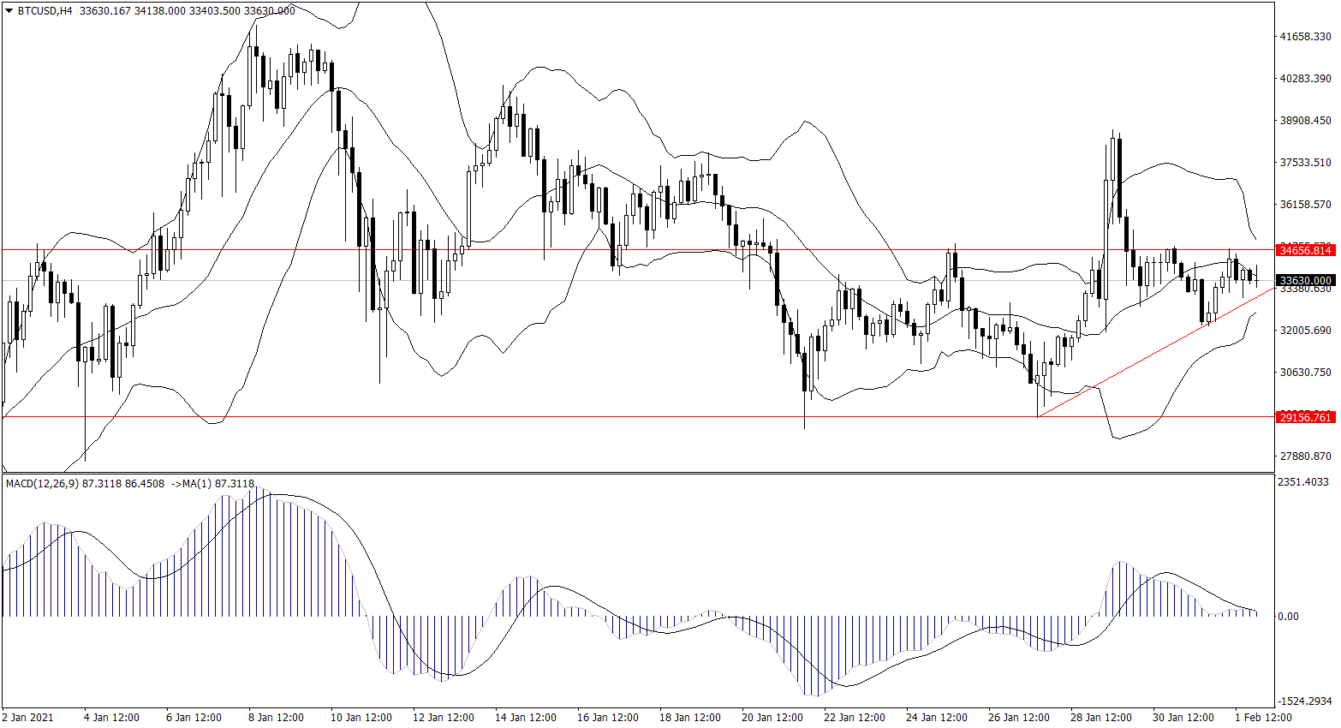This screenshot has height=728, width=1341.
Task: Click the 1 Feb 12:00 date label
Action: [x=1263, y=717]
